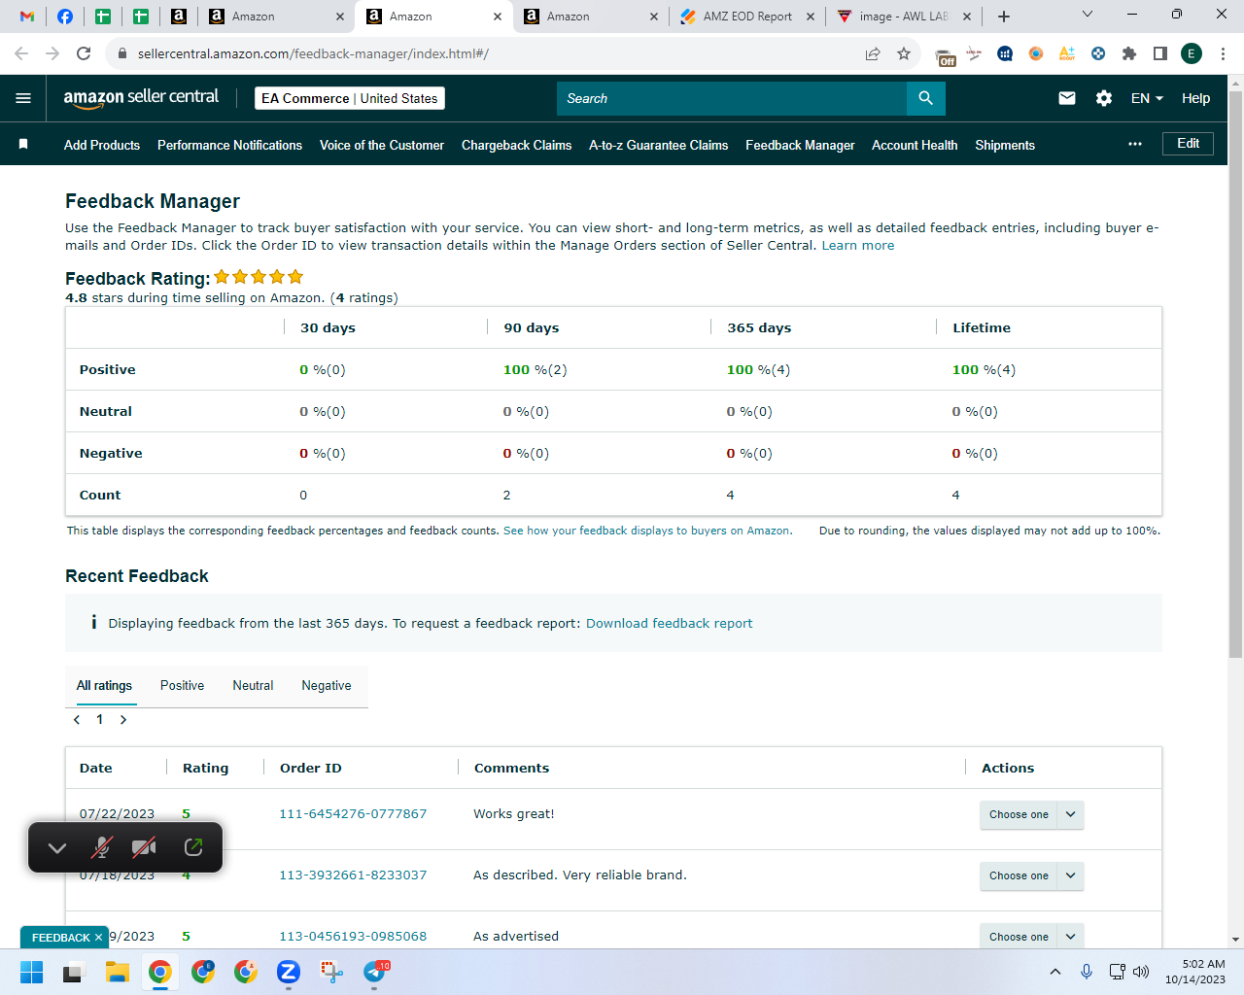Open Account Health
This screenshot has width=1244, height=995.
(x=915, y=145)
